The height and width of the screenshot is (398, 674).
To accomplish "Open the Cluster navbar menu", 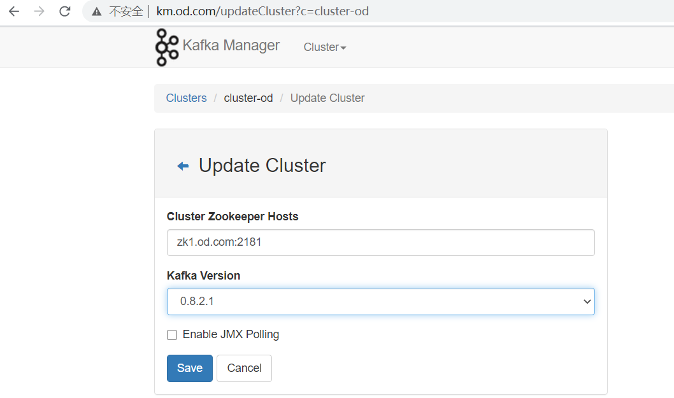I will click(x=322, y=47).
